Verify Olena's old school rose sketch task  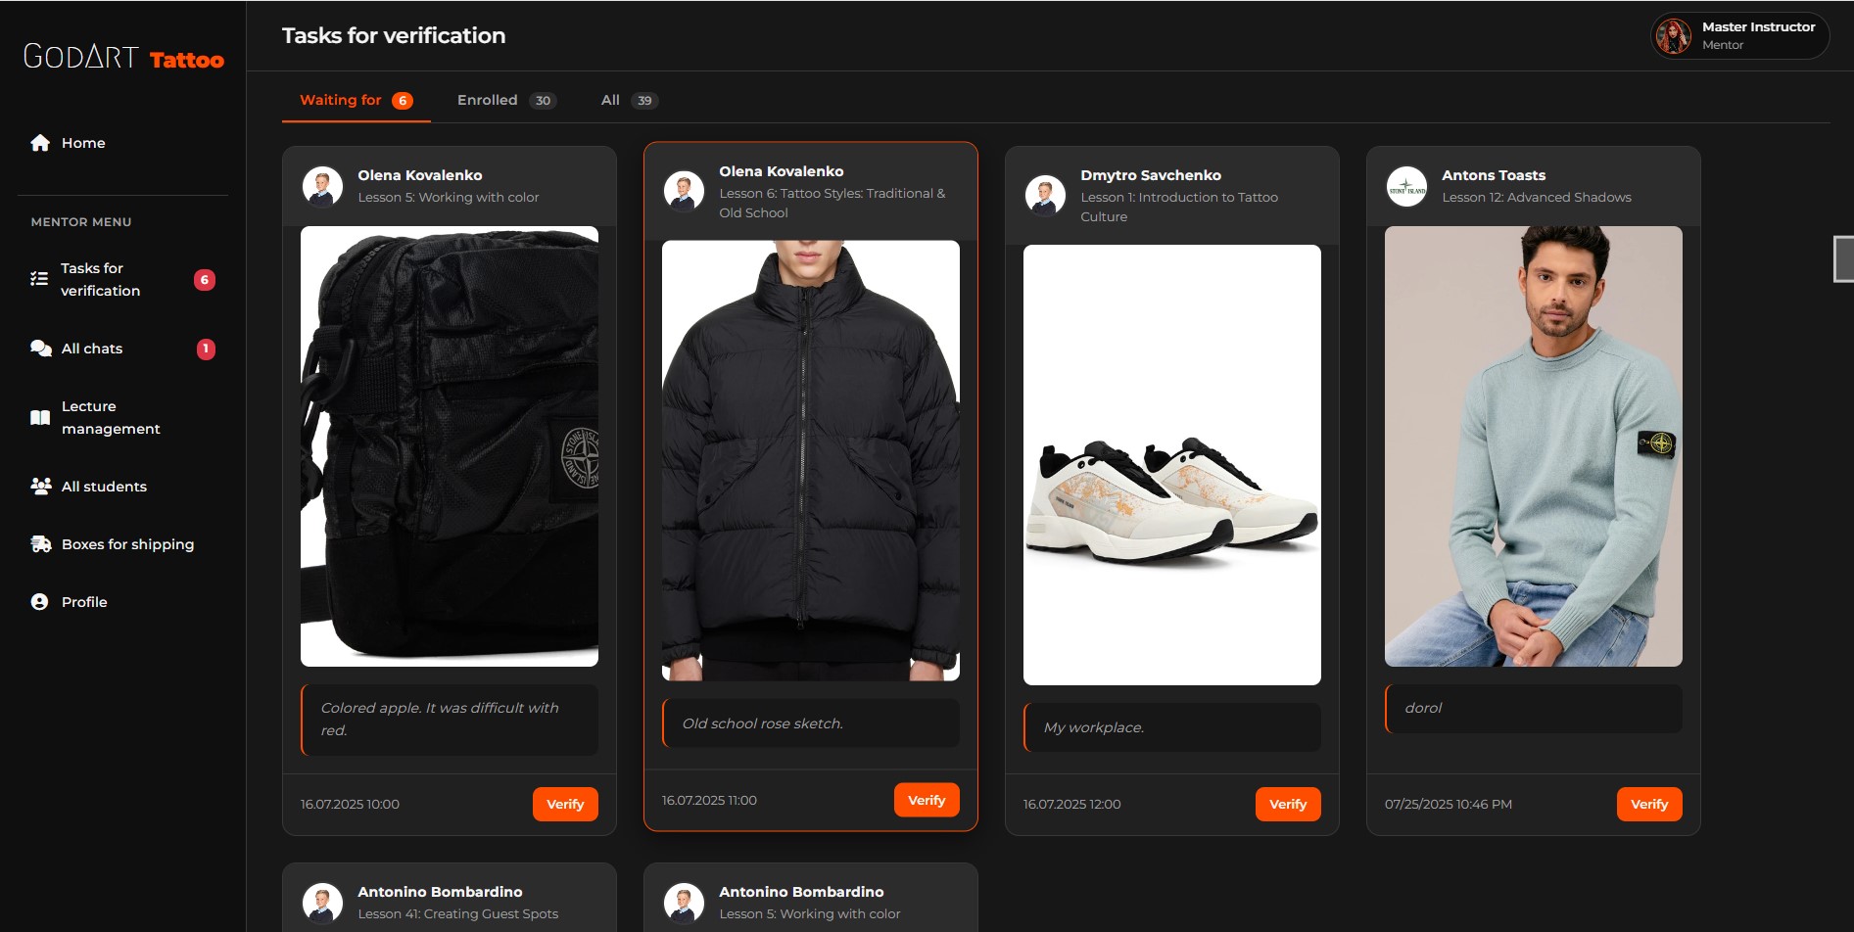[927, 800]
